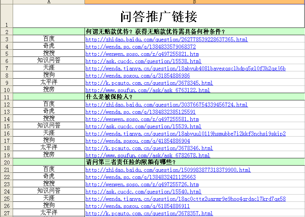Open wenda.so.com link ending 385125591
Viewport: 305px width, 217px height.
tap(140, 112)
